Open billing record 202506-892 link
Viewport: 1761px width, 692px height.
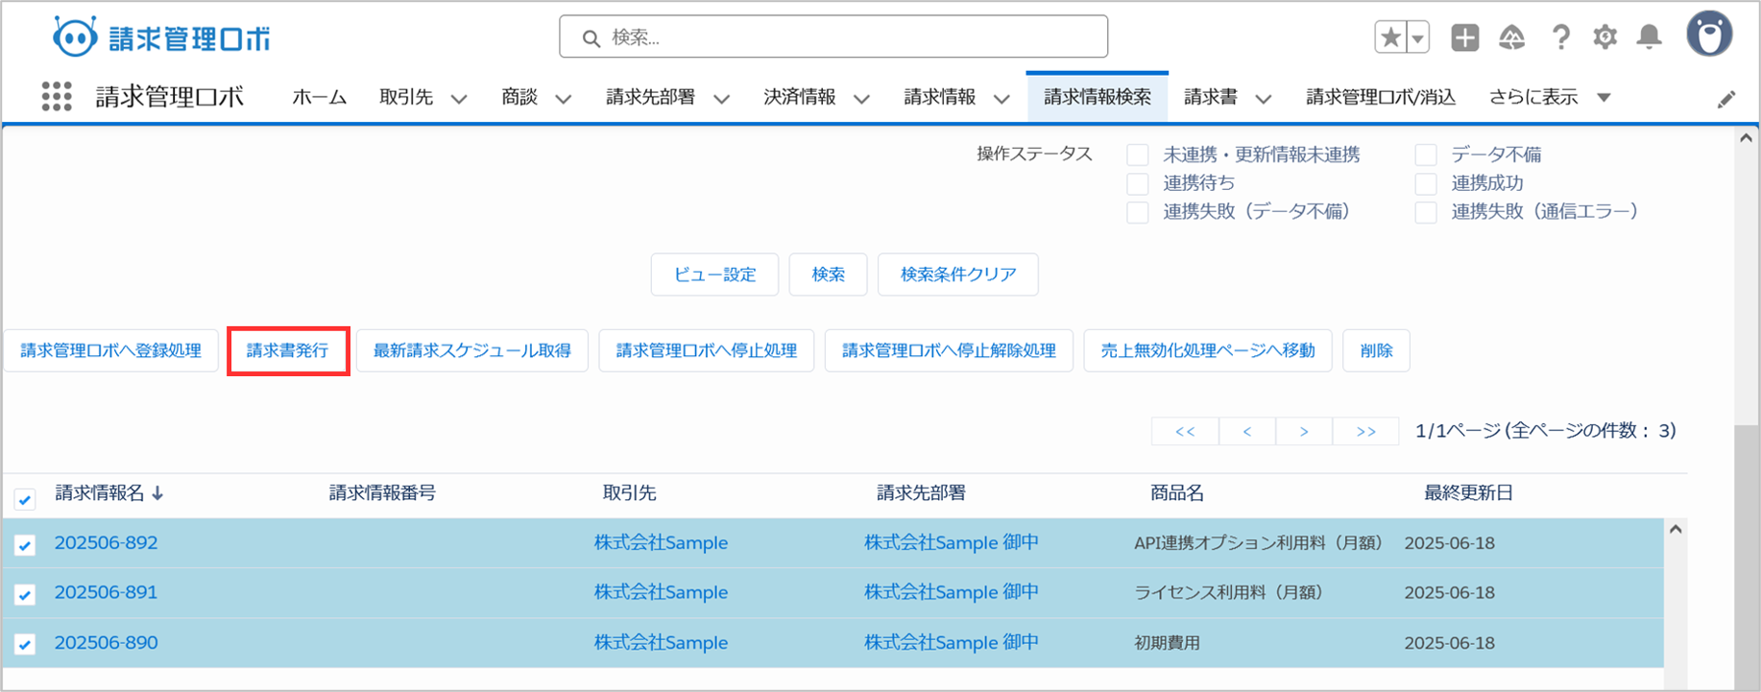pyautogui.click(x=106, y=543)
